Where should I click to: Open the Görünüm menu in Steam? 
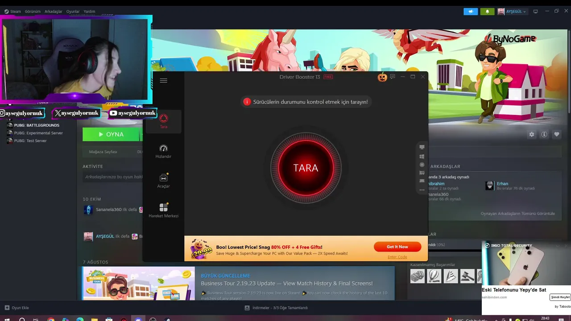coord(33,12)
